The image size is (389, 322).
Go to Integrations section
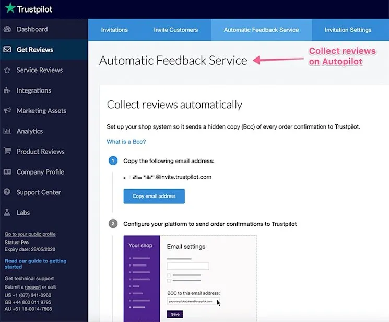pyautogui.click(x=44, y=90)
